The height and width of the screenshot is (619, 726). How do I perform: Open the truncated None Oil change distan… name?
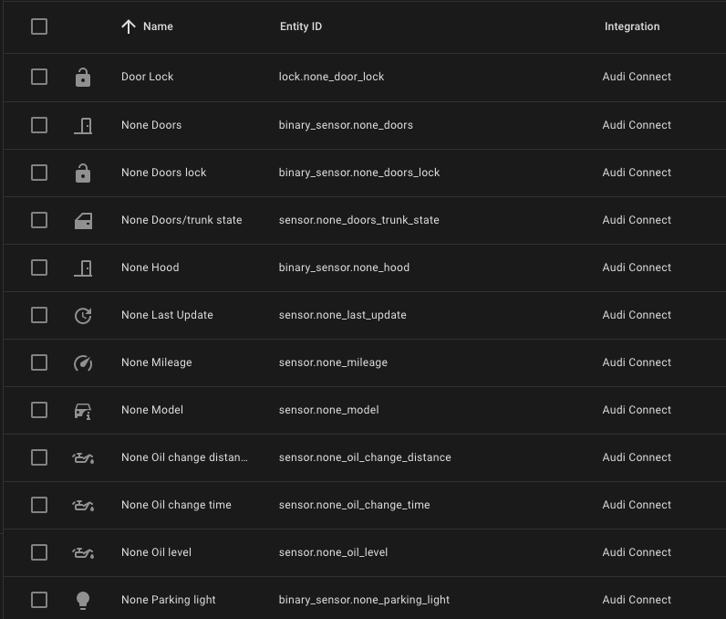[184, 457]
